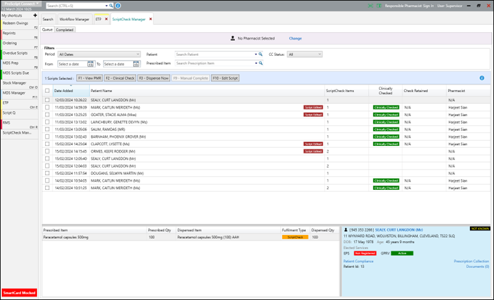This screenshot has width=494, height=300.
Task: Open MDS Manager shortcut
Action: point(20,95)
